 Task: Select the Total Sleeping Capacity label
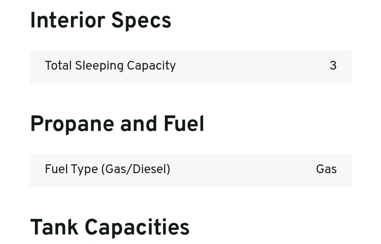[110, 66]
